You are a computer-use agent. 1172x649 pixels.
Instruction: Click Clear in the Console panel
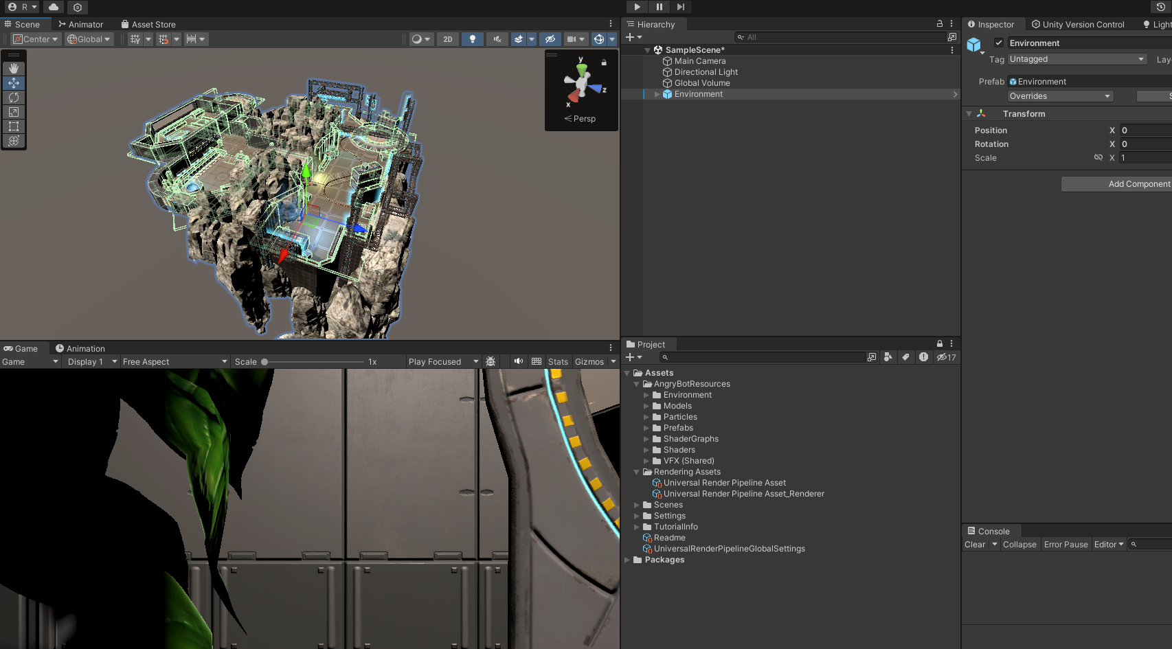[x=974, y=545]
